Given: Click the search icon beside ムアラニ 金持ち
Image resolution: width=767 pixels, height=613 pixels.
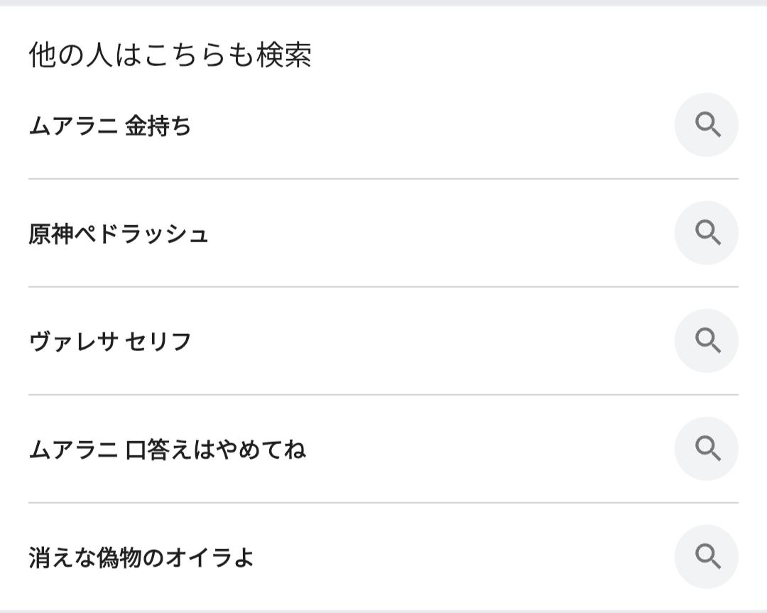Looking at the screenshot, I should point(707,125).
